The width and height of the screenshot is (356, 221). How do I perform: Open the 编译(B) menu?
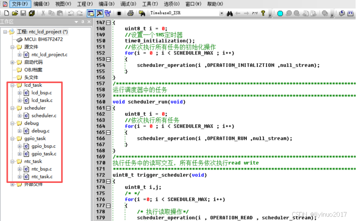pos(107,4)
